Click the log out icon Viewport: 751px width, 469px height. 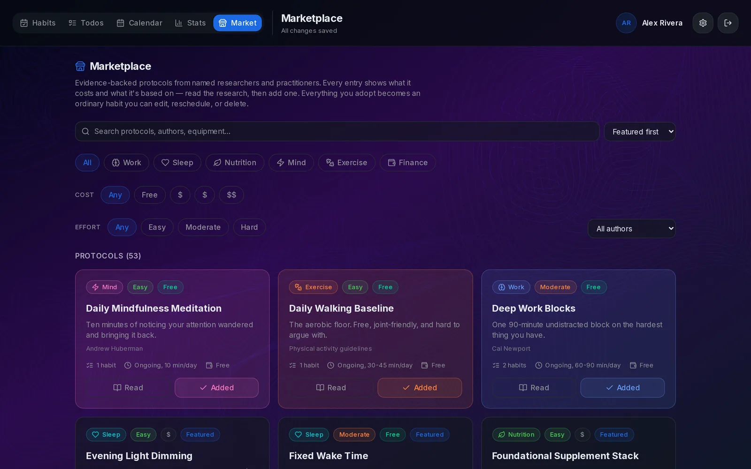coord(728,23)
